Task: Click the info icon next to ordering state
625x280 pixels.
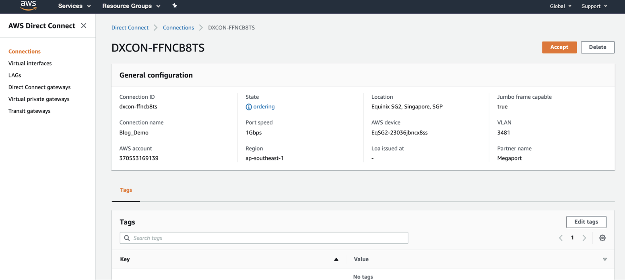Action: coord(249,106)
